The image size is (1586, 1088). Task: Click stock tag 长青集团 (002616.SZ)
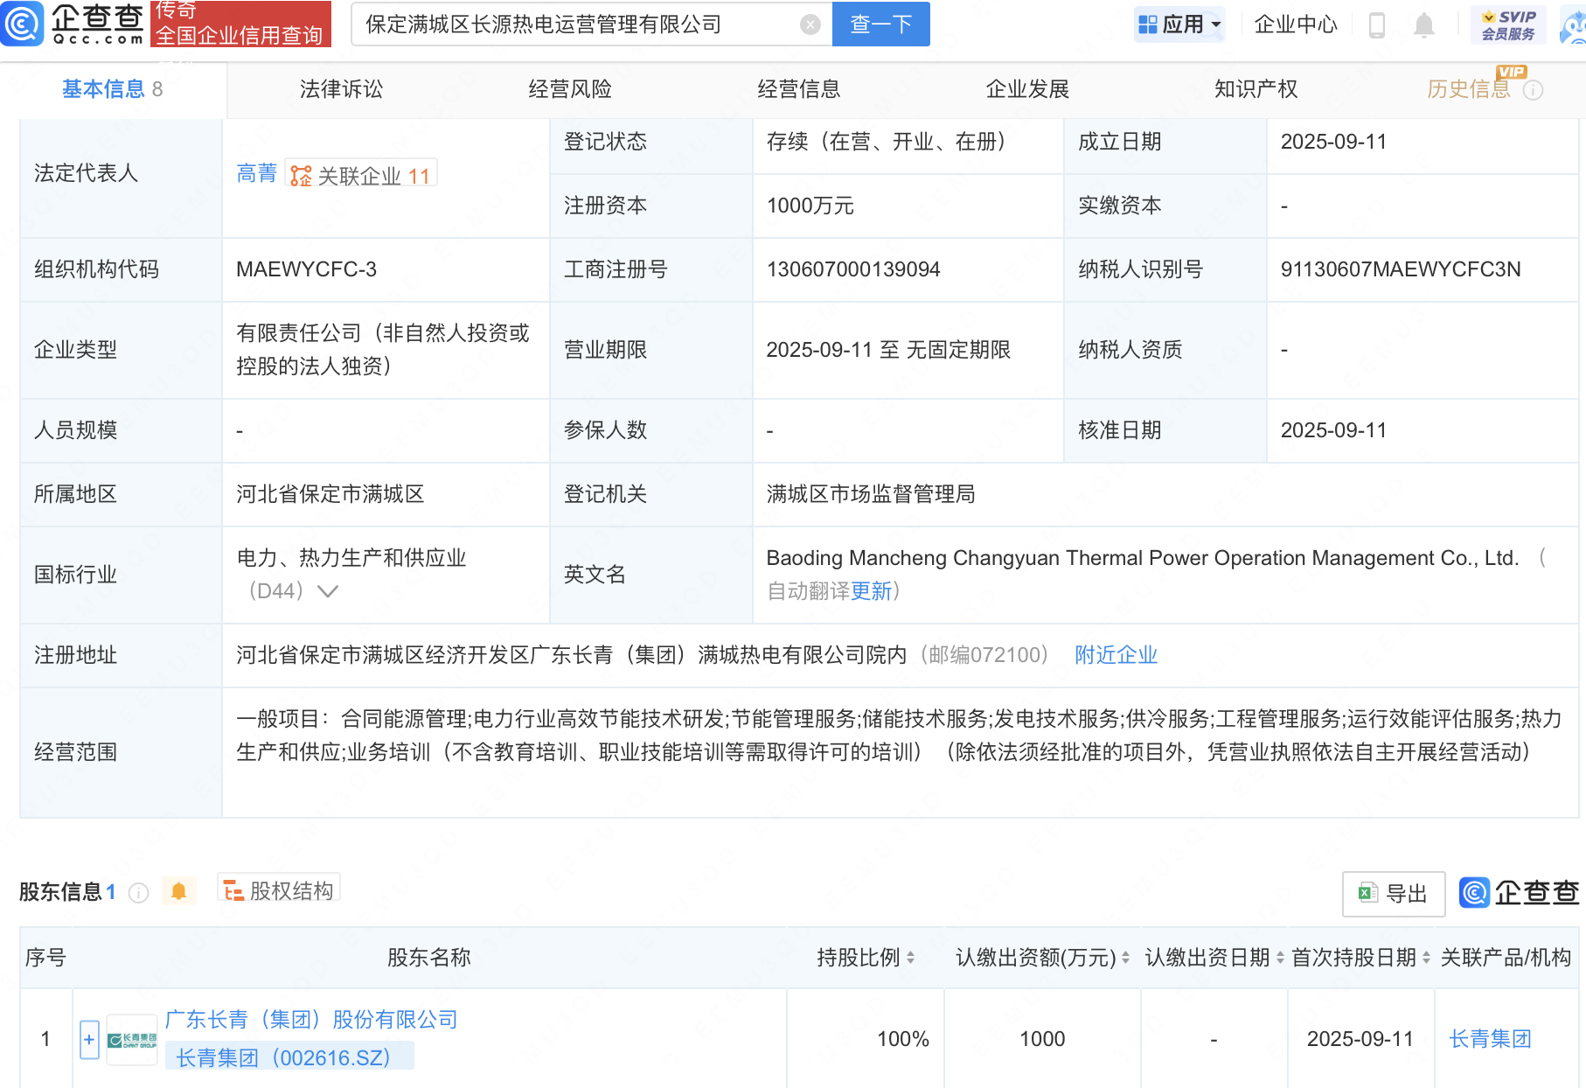pos(289,1057)
